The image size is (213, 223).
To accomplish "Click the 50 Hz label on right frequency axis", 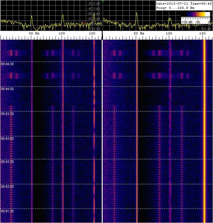I will click(x=139, y=33).
